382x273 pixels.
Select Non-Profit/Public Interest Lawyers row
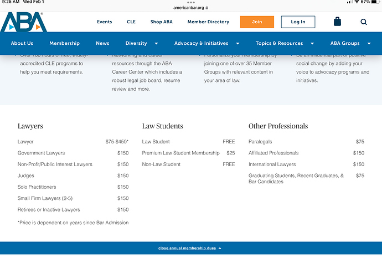(73, 164)
